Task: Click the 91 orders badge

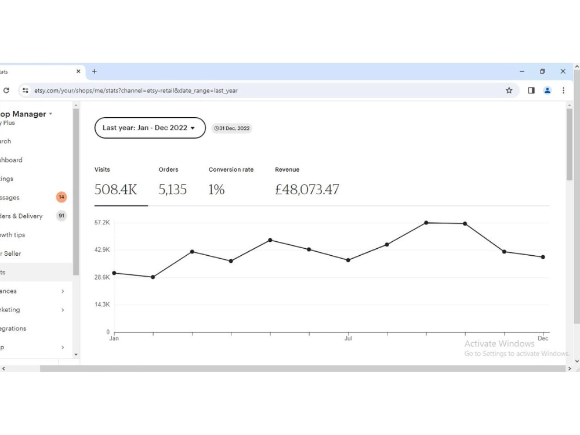Action: click(61, 216)
